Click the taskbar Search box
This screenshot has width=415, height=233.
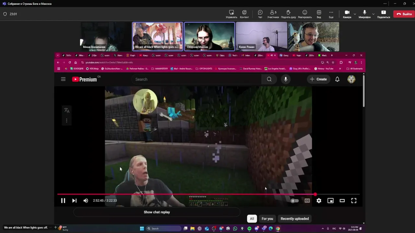coord(164,228)
